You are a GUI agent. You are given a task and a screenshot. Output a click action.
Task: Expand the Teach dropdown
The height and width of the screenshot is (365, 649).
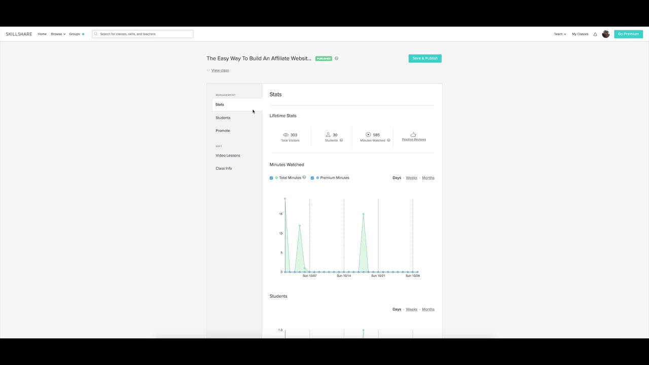click(x=560, y=34)
